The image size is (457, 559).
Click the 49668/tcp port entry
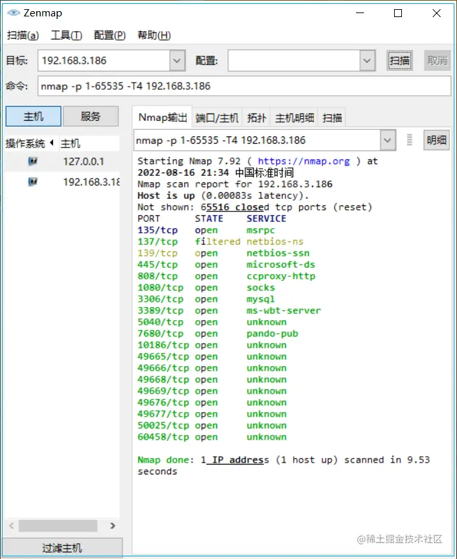163,379
